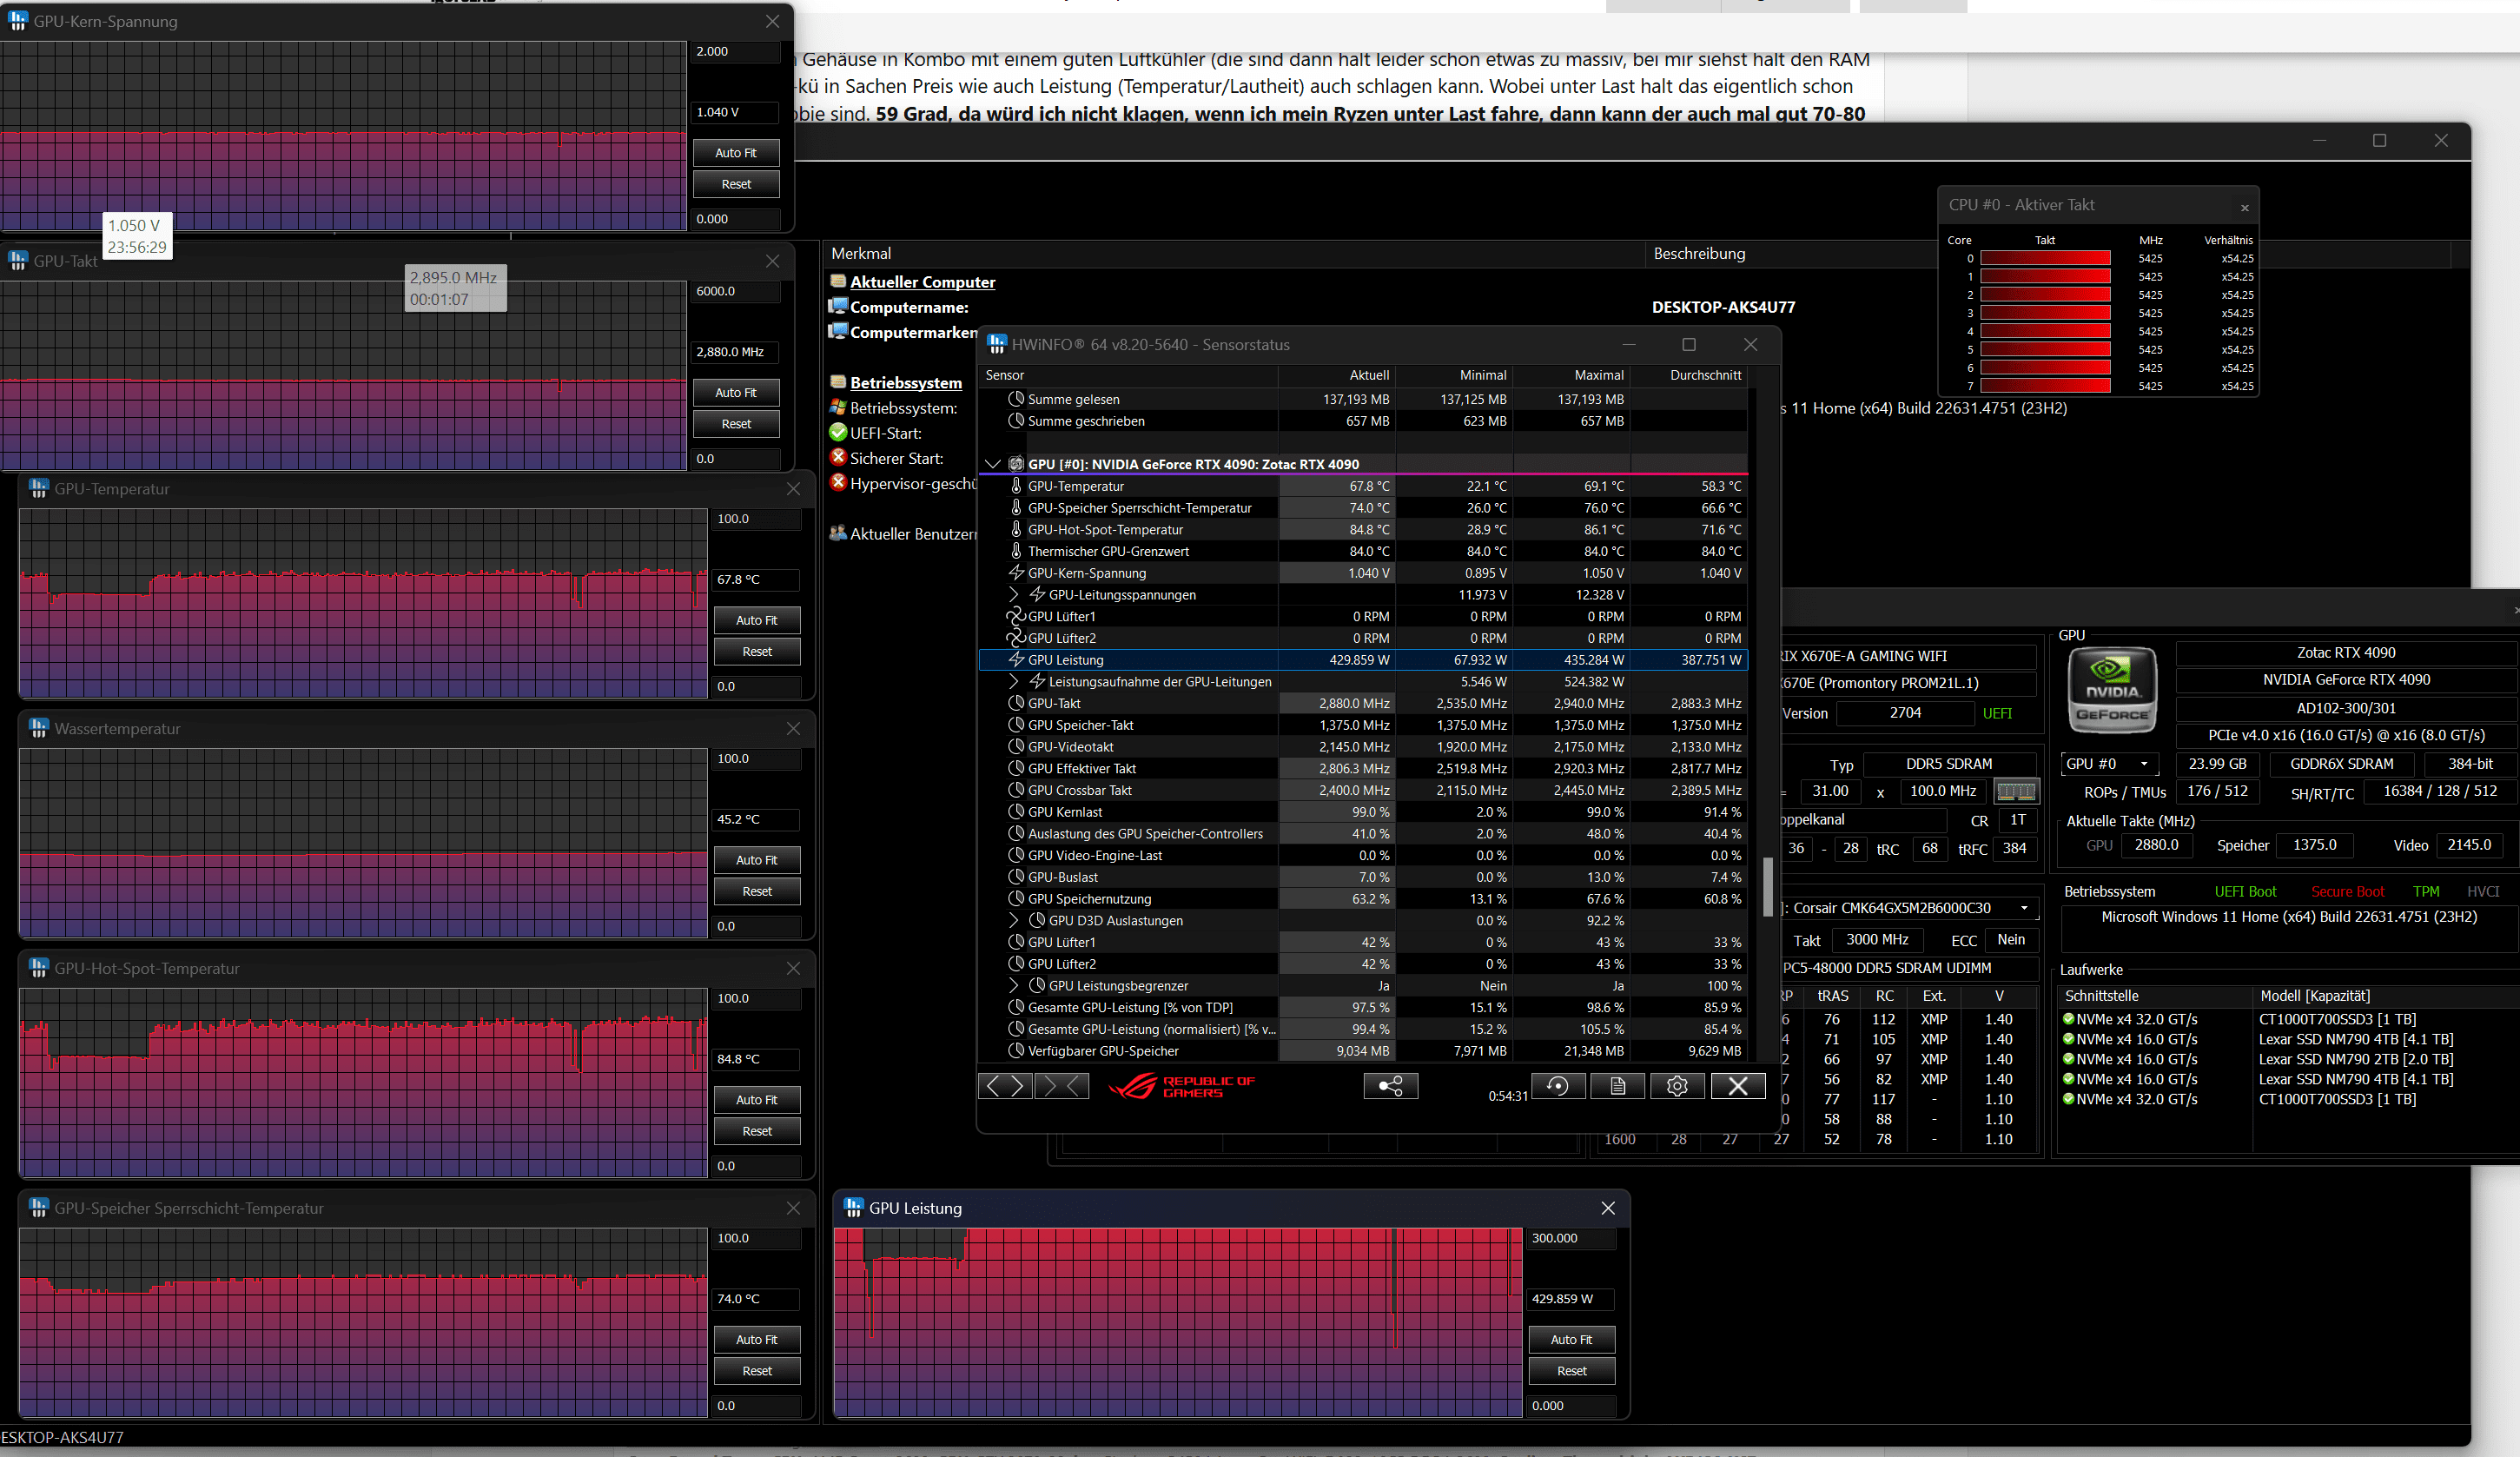Edit the 100.0 maximum in Wassertemperatur graph
Viewport: 2520px width, 1457px height.
tap(757, 758)
